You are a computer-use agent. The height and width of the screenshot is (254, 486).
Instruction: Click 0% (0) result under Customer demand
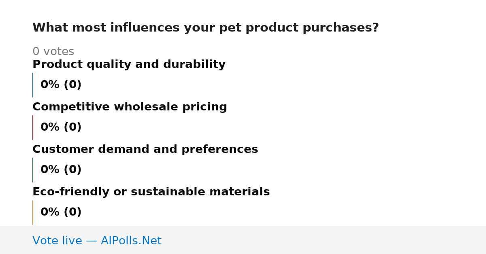61,170
